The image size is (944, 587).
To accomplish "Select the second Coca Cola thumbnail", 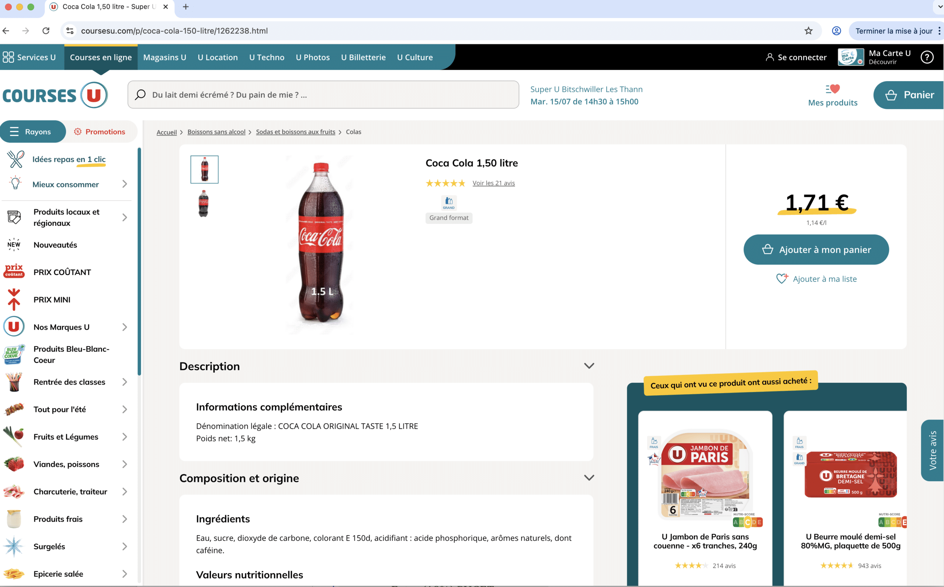I will pos(204,204).
